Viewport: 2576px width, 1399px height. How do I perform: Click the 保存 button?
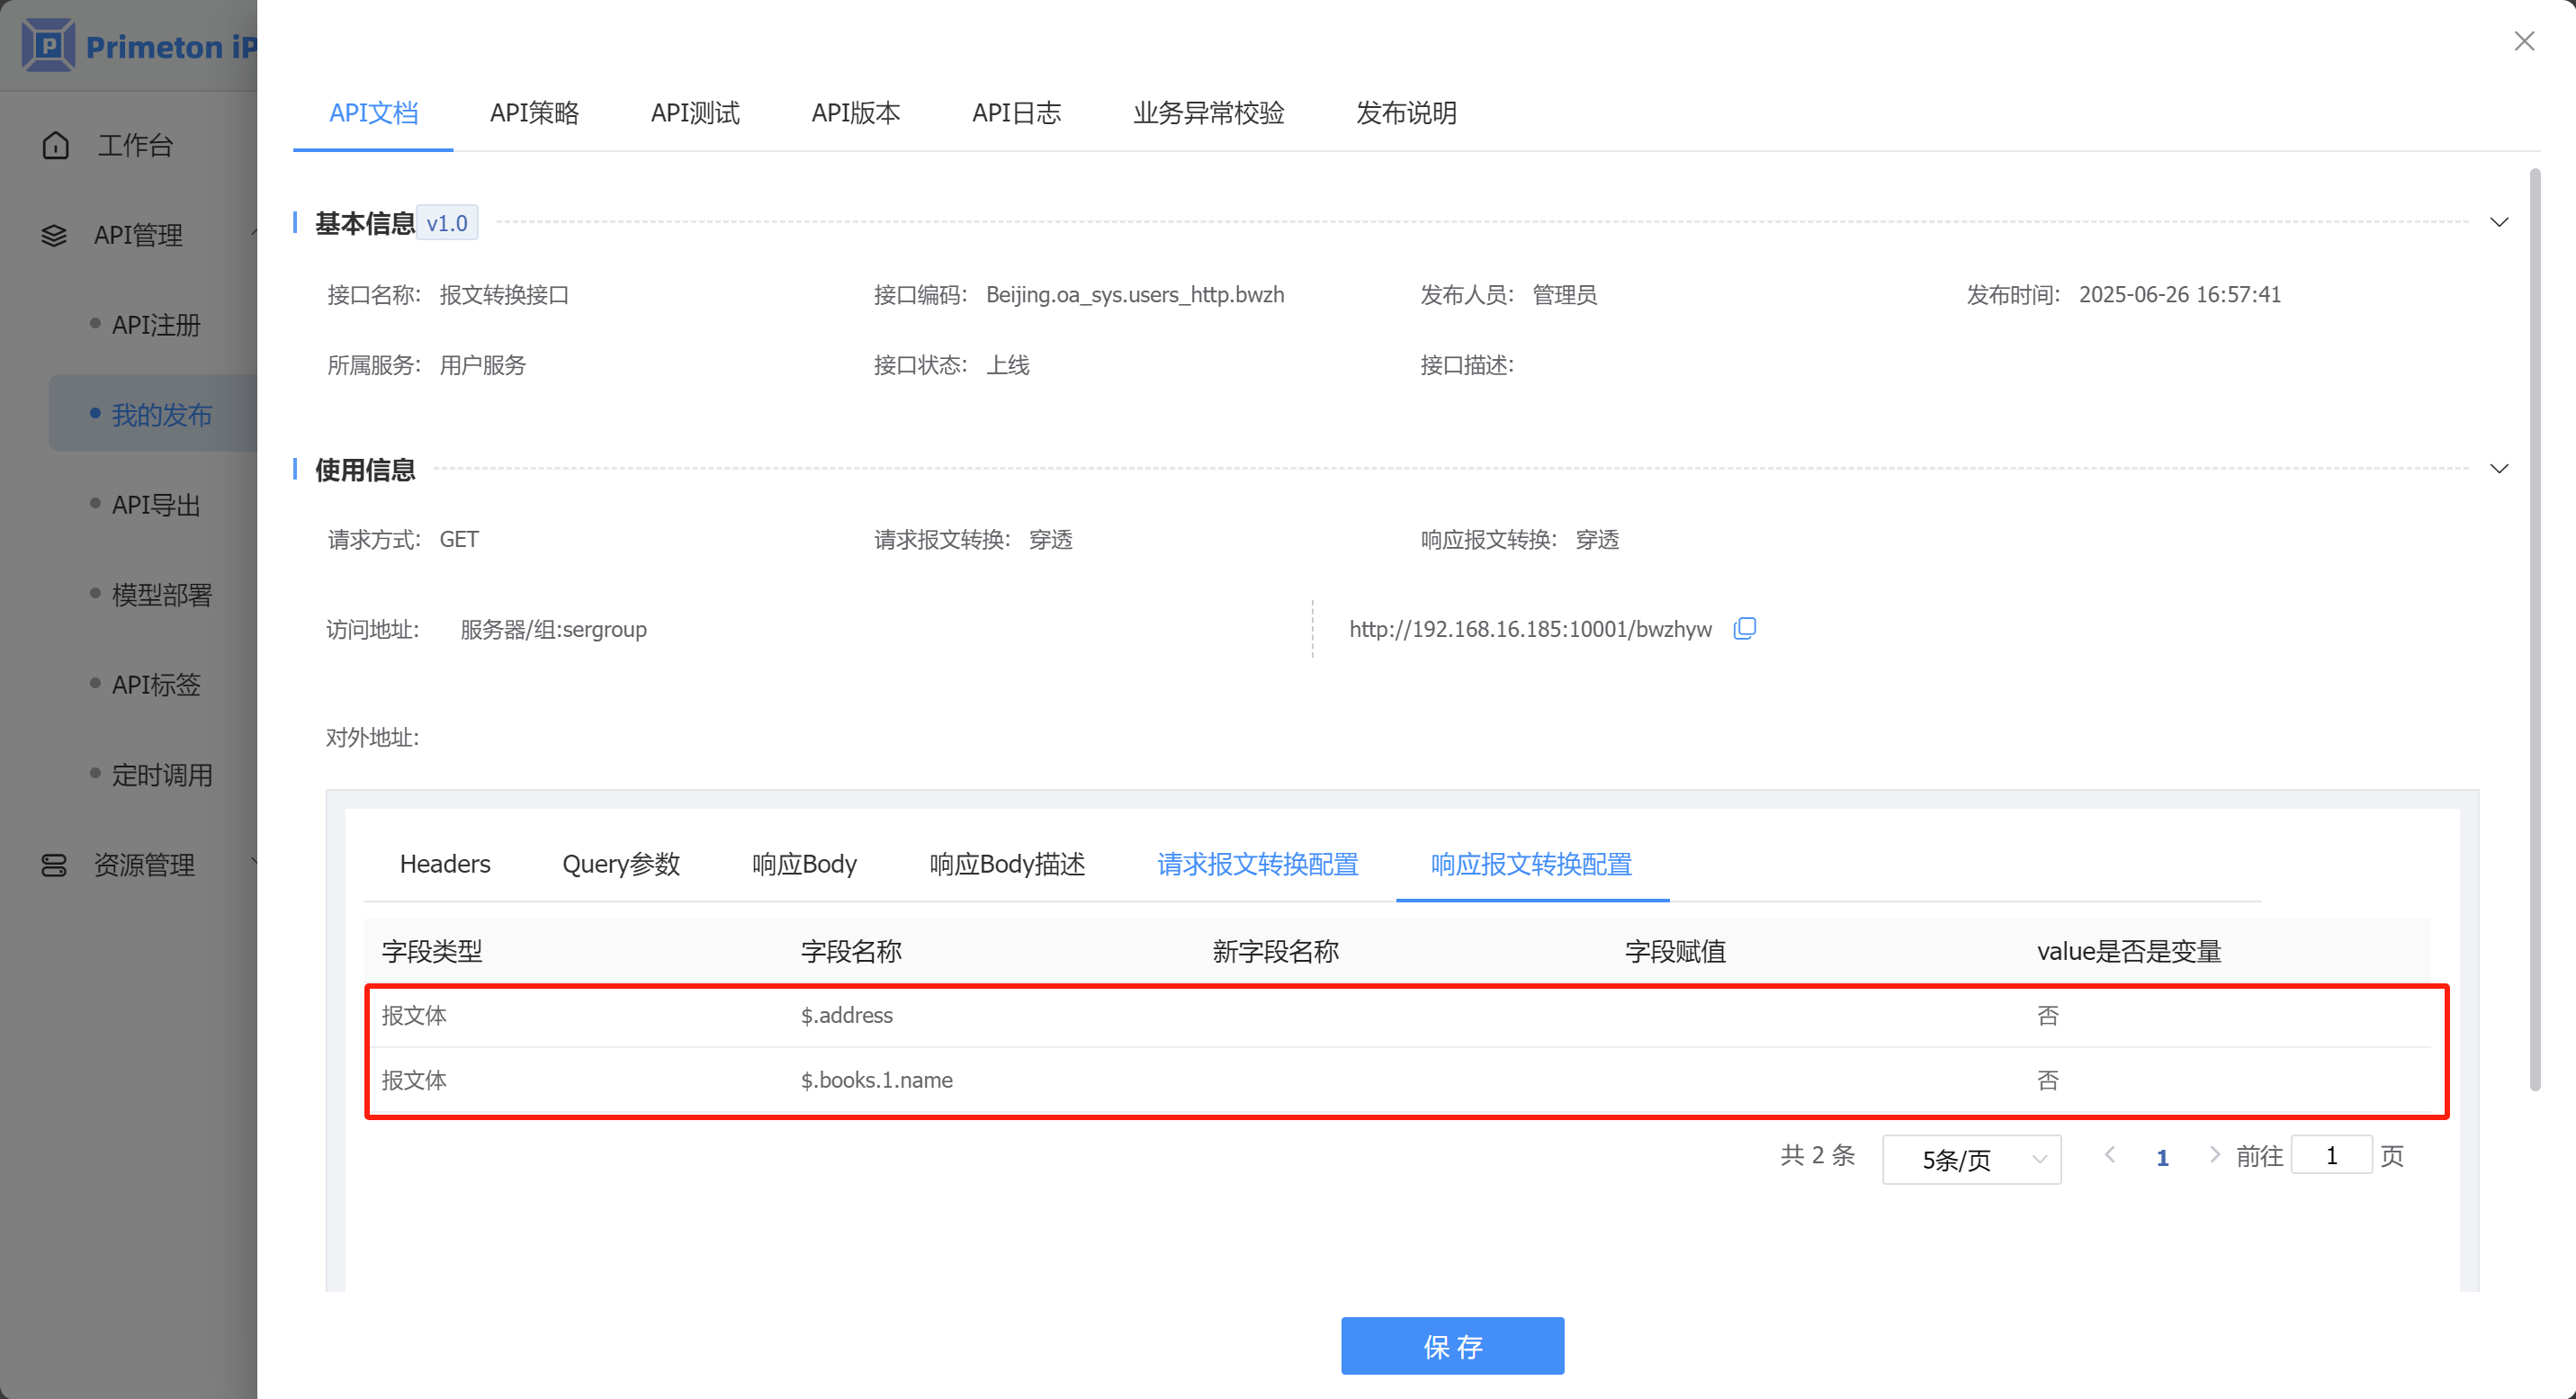pos(1452,1346)
